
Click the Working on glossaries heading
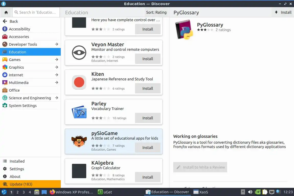click(x=195, y=136)
